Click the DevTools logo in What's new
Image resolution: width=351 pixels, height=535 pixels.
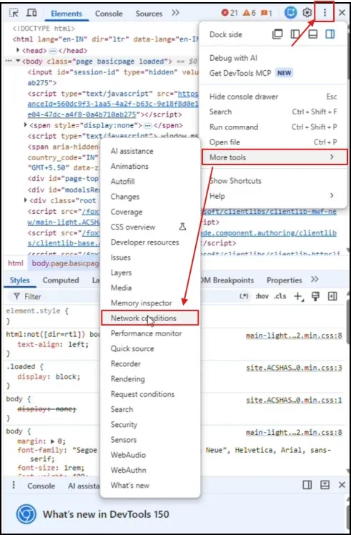point(26,514)
